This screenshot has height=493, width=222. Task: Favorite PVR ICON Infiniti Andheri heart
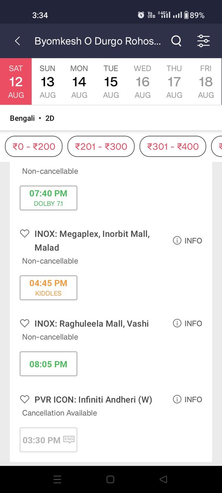coord(25,399)
